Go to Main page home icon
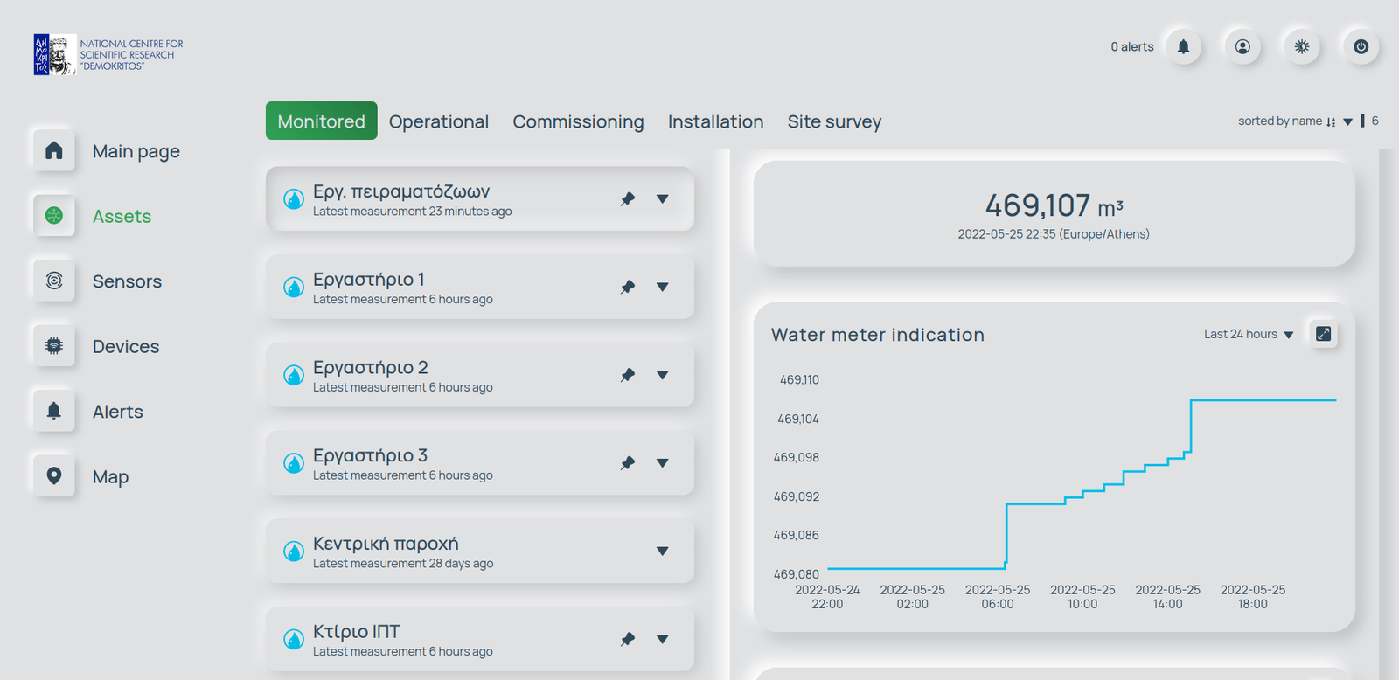This screenshot has height=680, width=1399. pos(54,151)
